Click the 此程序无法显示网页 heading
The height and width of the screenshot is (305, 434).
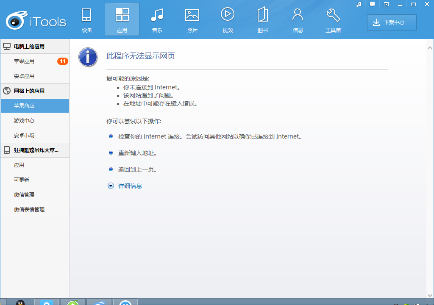(x=141, y=56)
